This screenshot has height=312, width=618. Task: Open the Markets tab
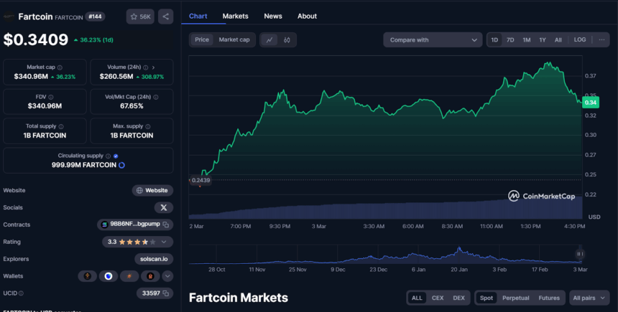pos(235,16)
